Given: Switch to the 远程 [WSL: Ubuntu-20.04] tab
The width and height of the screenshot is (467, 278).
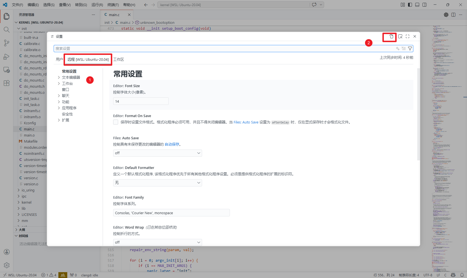Looking at the screenshot, I should click(88, 59).
